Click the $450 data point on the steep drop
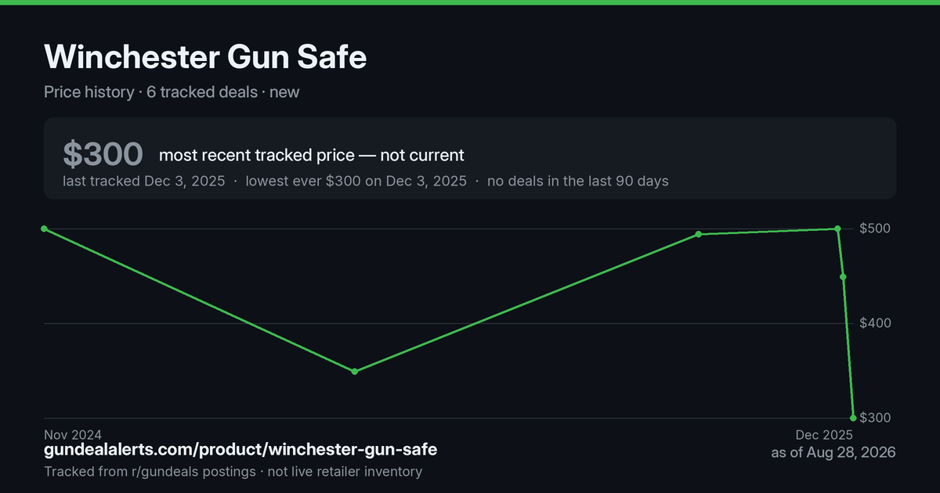940x493 pixels. pyautogui.click(x=843, y=276)
